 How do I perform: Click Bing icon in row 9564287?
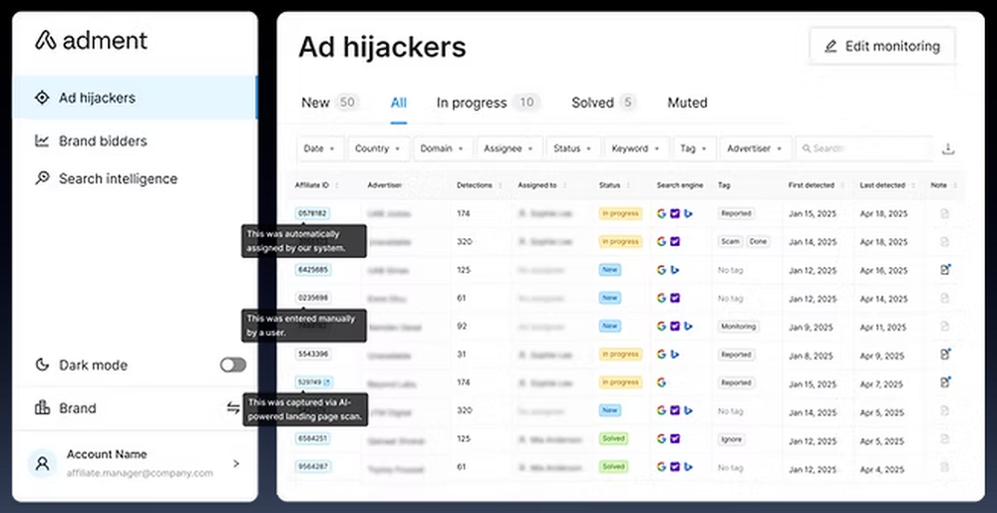tap(689, 466)
